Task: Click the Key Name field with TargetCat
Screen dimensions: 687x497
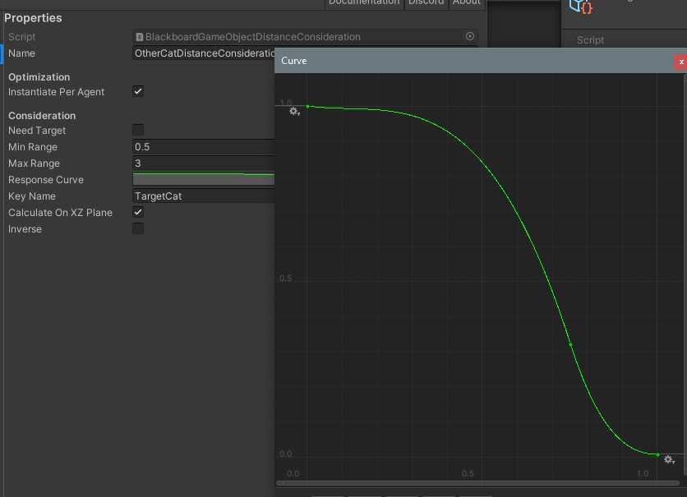Action: pyautogui.click(x=203, y=196)
